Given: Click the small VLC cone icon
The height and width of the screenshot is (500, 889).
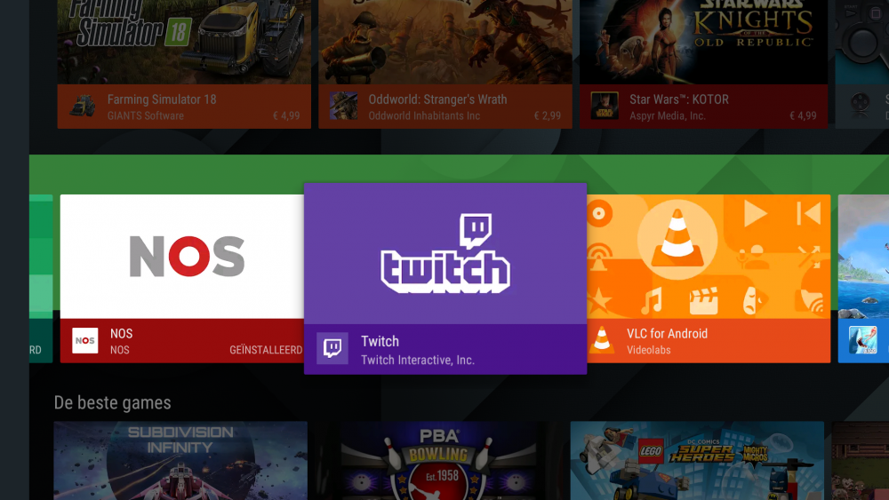Looking at the screenshot, I should coord(603,341).
